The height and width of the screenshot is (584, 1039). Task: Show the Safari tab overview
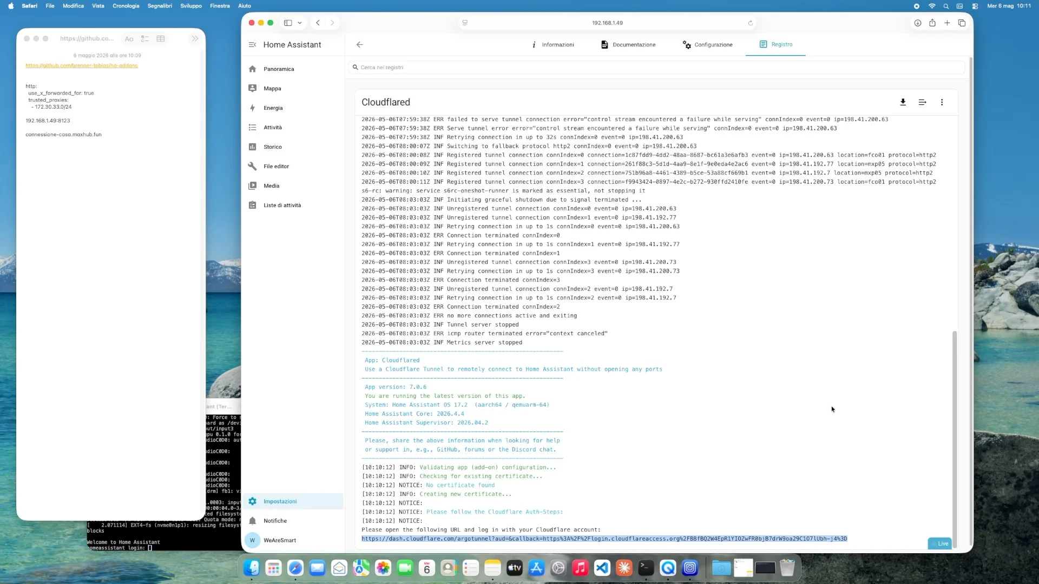pyautogui.click(x=962, y=23)
